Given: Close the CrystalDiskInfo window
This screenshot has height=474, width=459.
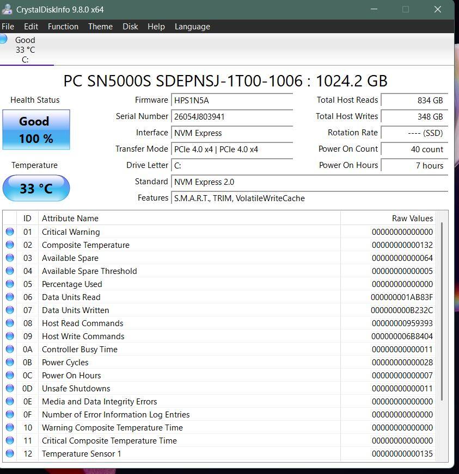Looking at the screenshot, I should (438, 9).
